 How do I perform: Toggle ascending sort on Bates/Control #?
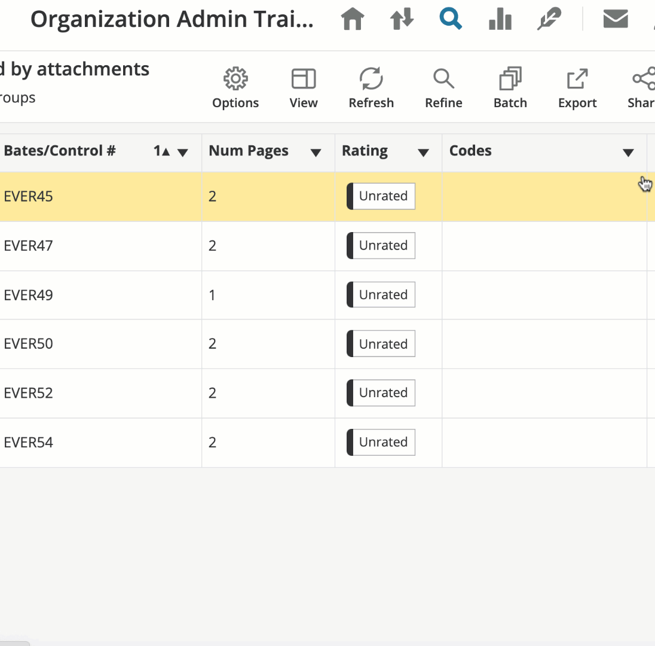[162, 151]
